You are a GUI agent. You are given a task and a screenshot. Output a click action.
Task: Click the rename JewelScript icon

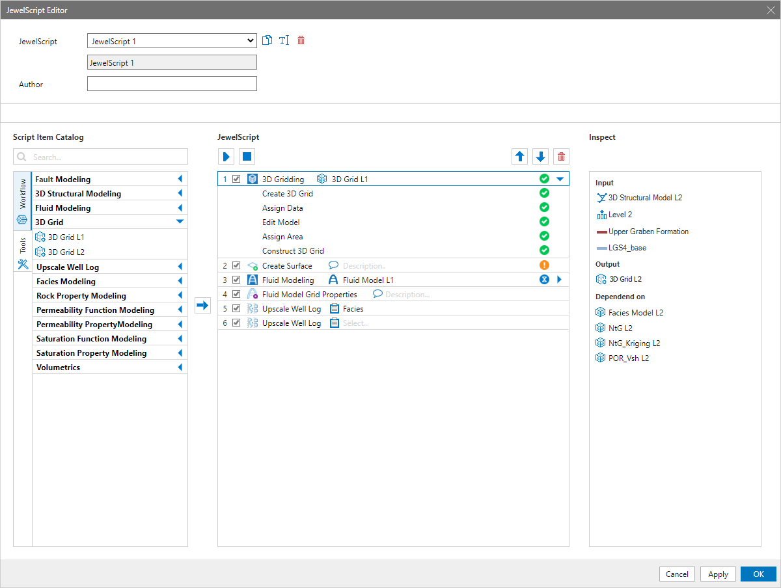pos(284,40)
